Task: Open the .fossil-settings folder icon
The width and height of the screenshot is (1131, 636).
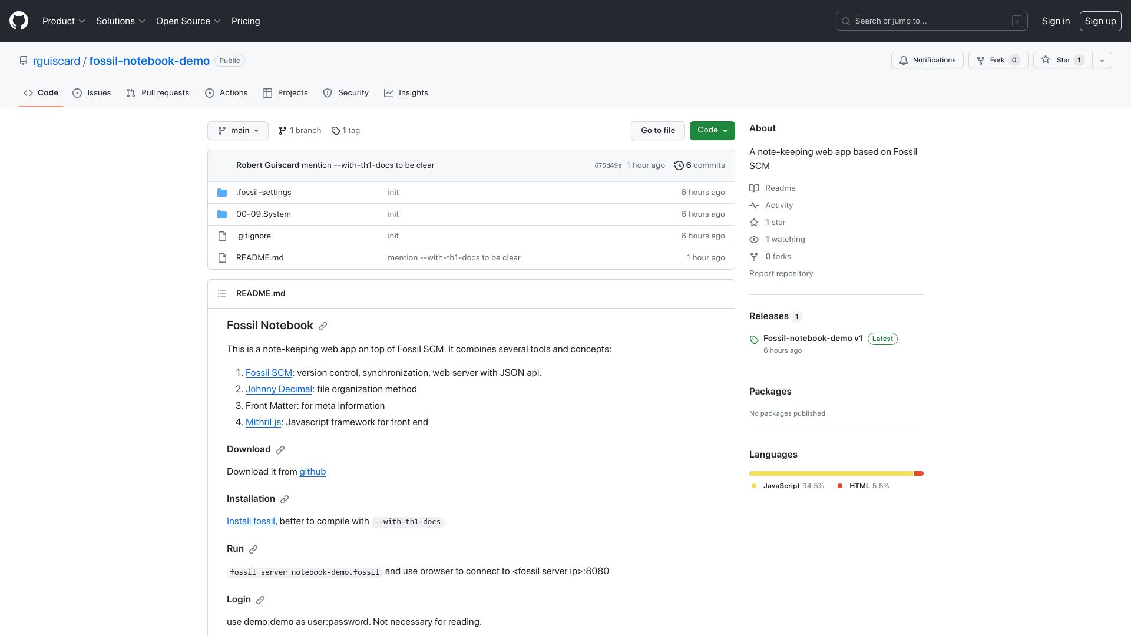Action: coord(222,193)
